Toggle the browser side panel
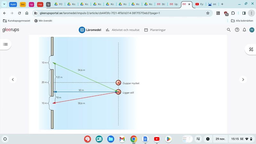Viewport: 256px width, 144px height. point(244,13)
